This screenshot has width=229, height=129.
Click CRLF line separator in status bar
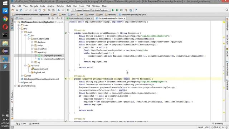pyautogui.click(x=208, y=128)
